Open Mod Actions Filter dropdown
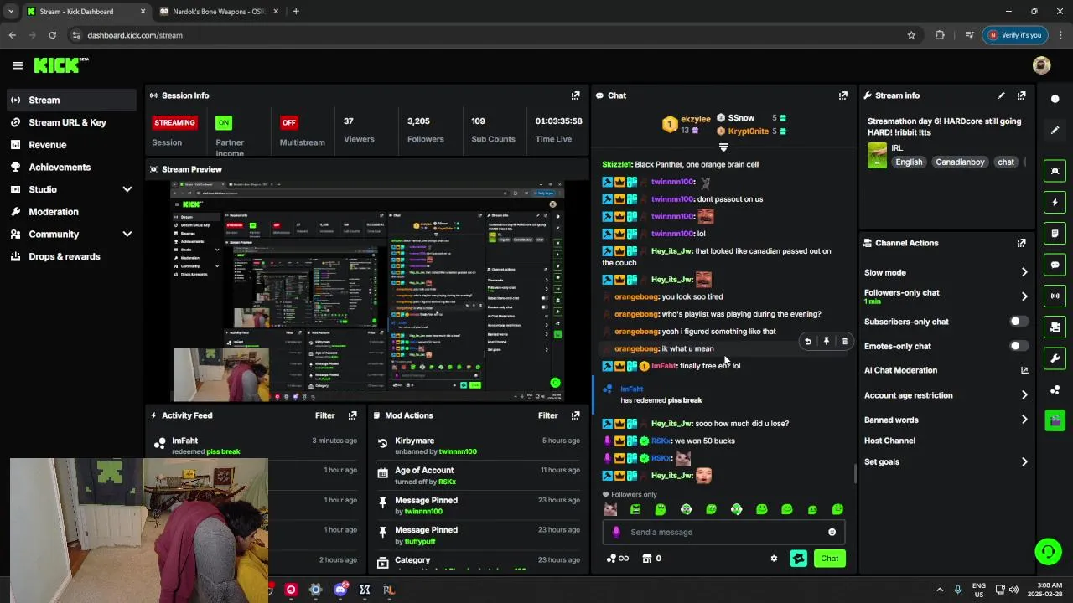Screen dimensions: 1073x603 pos(547,415)
